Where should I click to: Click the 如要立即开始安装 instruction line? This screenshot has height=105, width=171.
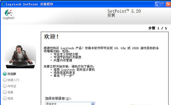click(69, 66)
